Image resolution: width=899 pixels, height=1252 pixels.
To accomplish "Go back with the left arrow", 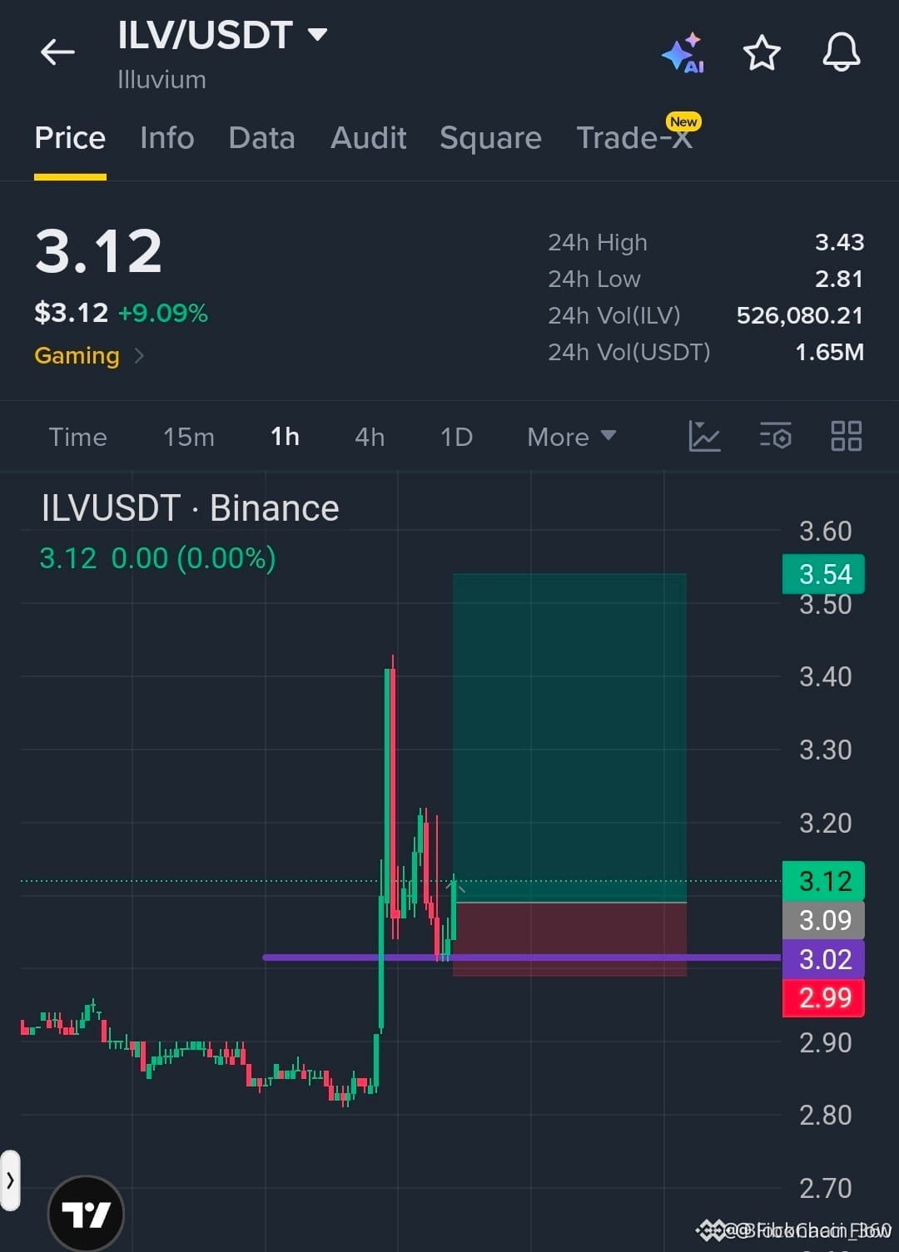I will pos(57,52).
